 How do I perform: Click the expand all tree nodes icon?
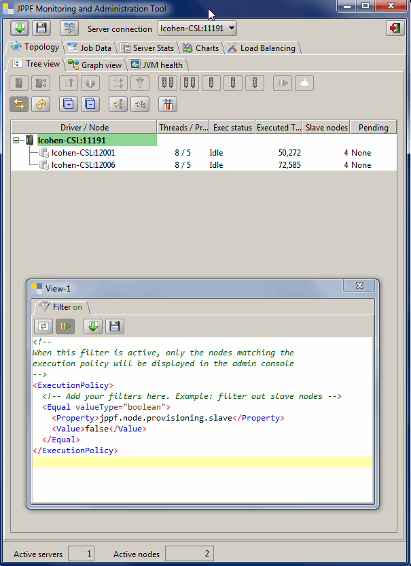[x=68, y=104]
